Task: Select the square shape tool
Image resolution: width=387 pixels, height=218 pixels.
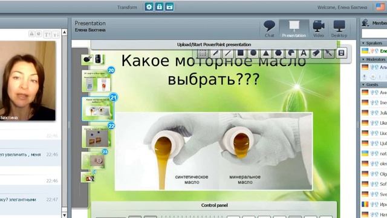Action: [241, 53]
